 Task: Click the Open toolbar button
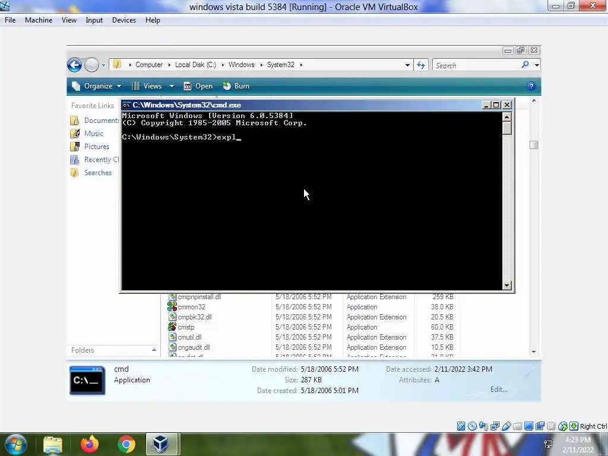198,86
